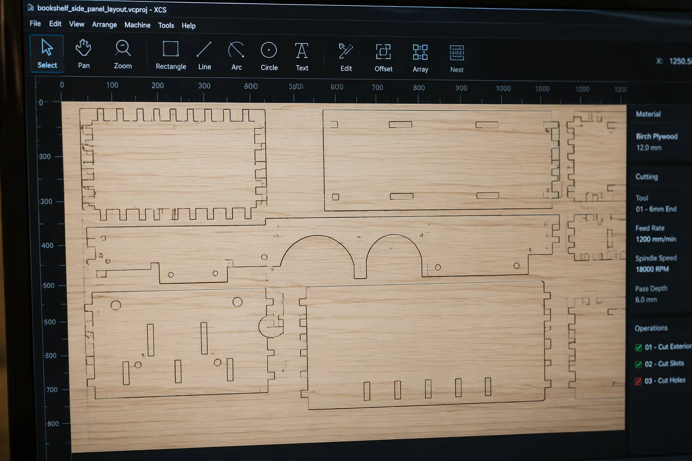Select the Line drawing tool
The width and height of the screenshot is (692, 461).
point(205,55)
